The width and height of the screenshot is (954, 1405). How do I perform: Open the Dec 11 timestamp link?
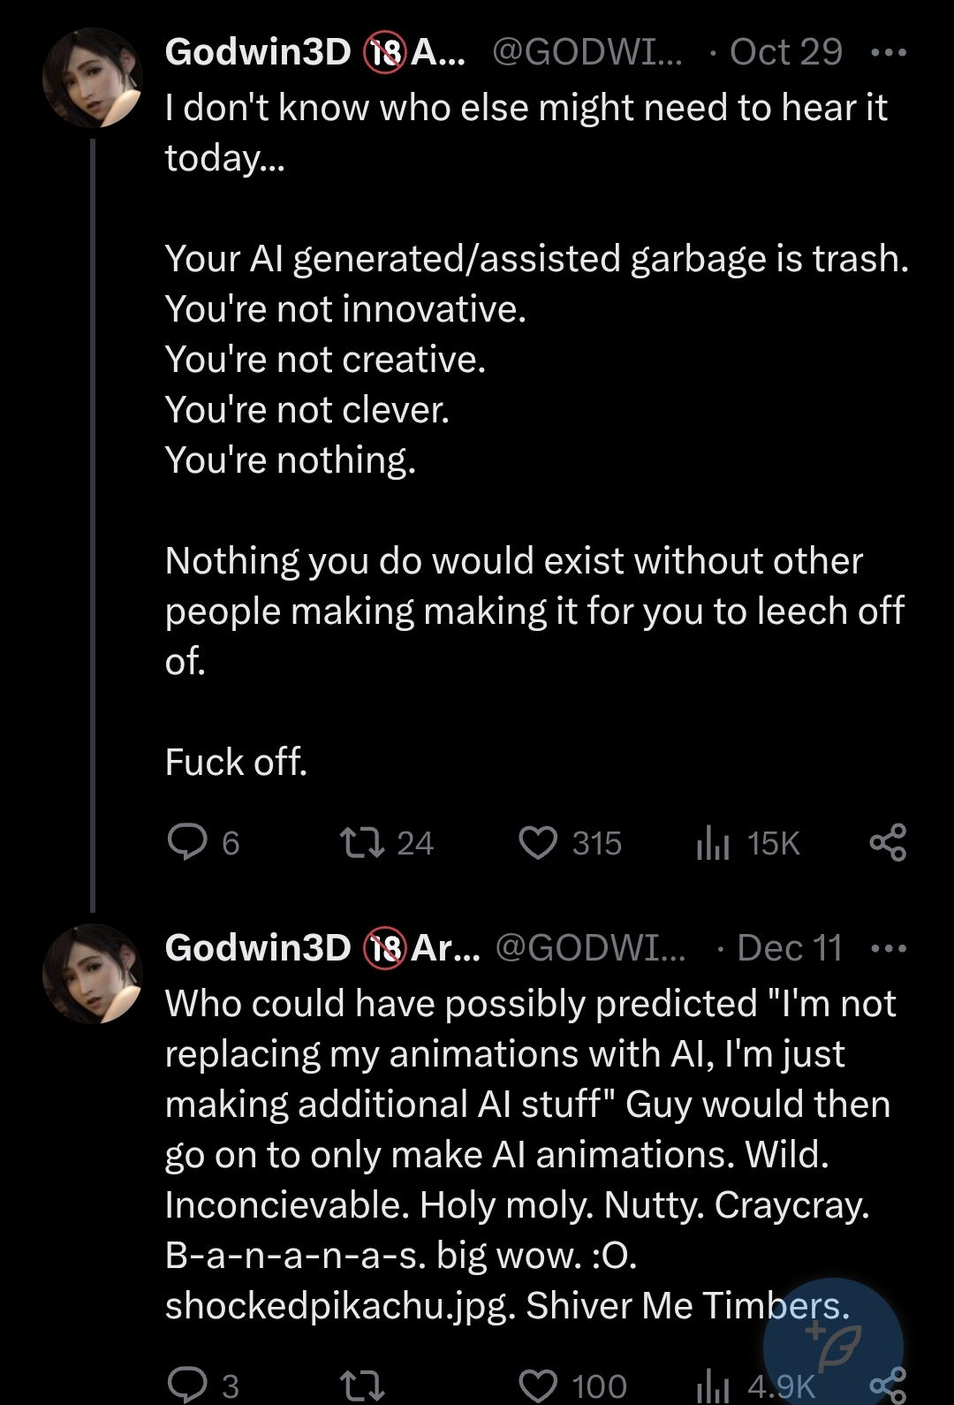[790, 948]
